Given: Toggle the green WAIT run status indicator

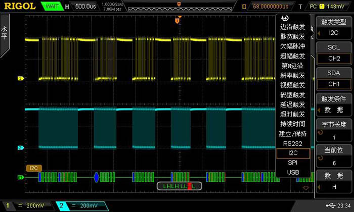Looking at the screenshot, I should coord(51,7).
